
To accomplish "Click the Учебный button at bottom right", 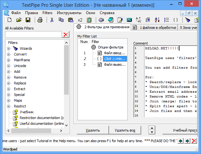I will (x=180, y=130).
